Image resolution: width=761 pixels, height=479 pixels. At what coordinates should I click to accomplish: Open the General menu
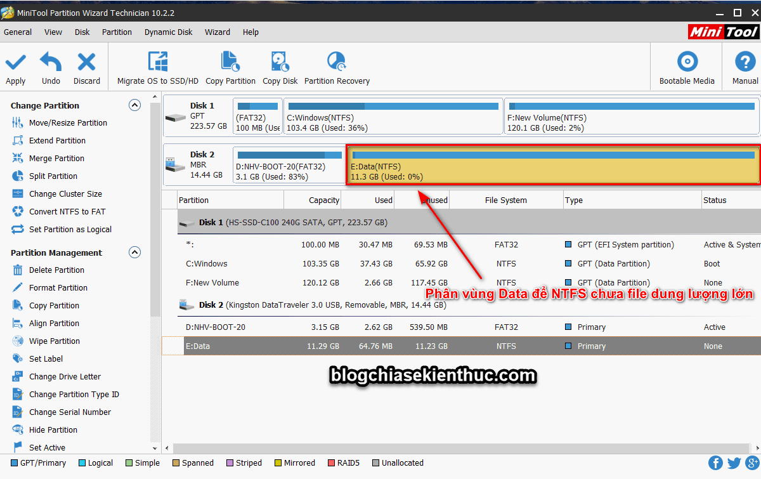pyautogui.click(x=18, y=32)
